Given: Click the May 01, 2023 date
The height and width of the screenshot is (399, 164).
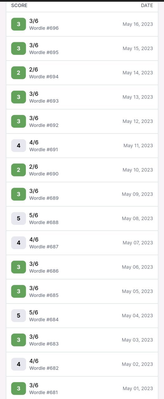Looking at the screenshot, I should 138,388.
